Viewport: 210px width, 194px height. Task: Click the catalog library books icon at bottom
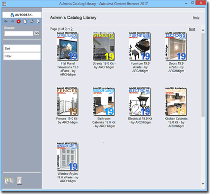click(x=9, y=180)
